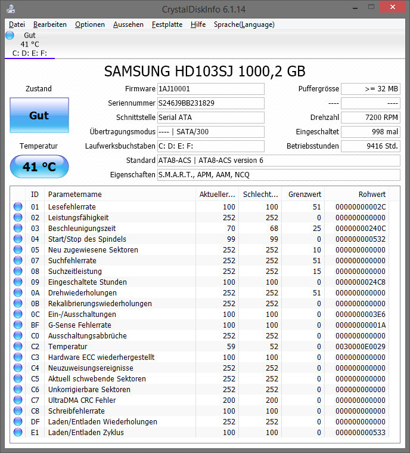The height and width of the screenshot is (453, 410).
Task: Click the status orb for Start/Stop des Spindels
Action: (18, 239)
